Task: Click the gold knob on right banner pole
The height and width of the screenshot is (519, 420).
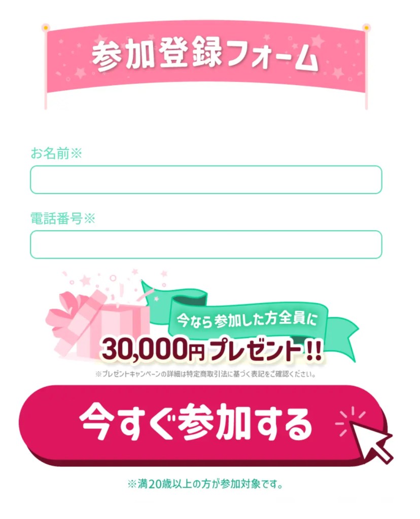Action: coord(366,27)
